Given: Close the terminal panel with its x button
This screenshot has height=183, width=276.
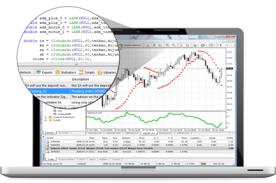Looking at the screenshot, I should coord(44,136).
